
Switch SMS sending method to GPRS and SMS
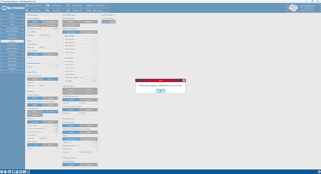[89, 32]
